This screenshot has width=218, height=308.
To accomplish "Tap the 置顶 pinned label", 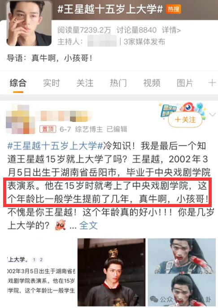I will coord(48,129).
